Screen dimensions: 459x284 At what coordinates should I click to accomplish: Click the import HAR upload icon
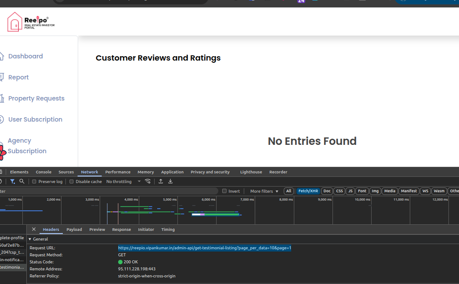coord(161,181)
